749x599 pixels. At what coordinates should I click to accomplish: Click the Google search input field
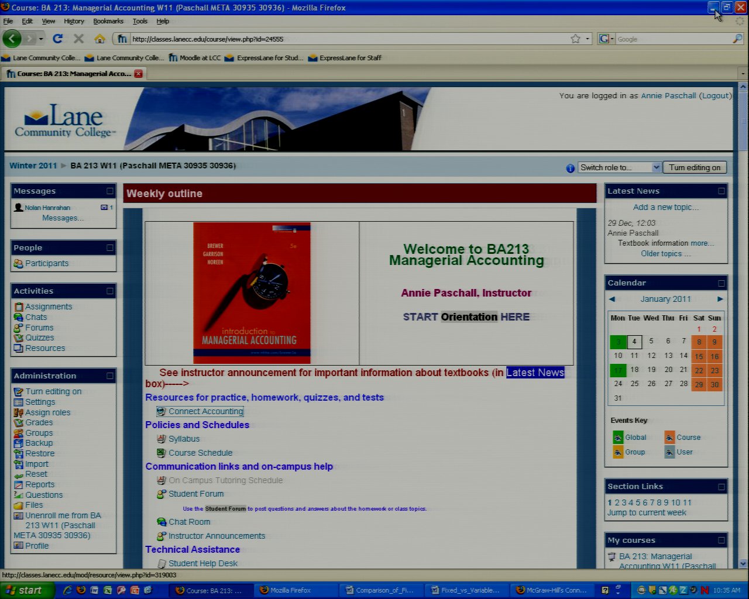point(673,39)
